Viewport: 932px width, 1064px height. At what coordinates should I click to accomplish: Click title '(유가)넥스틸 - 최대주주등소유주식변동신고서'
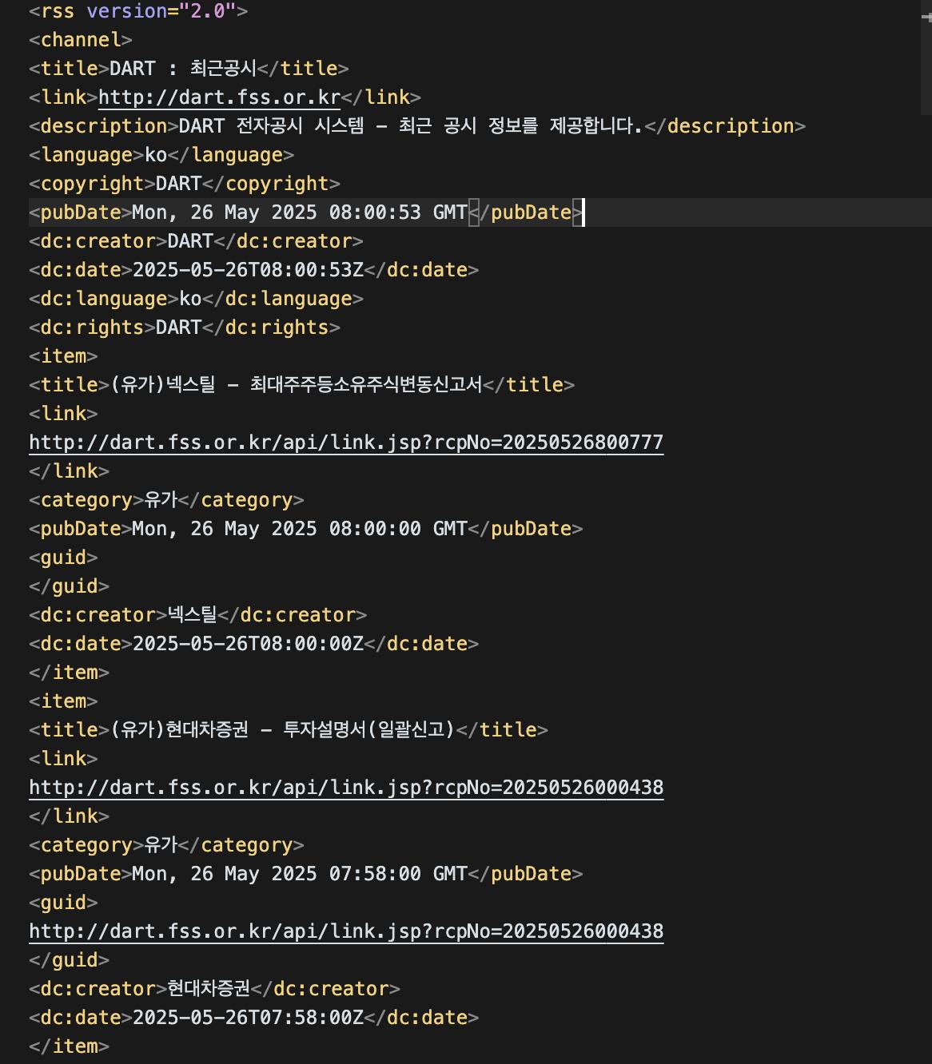click(297, 385)
